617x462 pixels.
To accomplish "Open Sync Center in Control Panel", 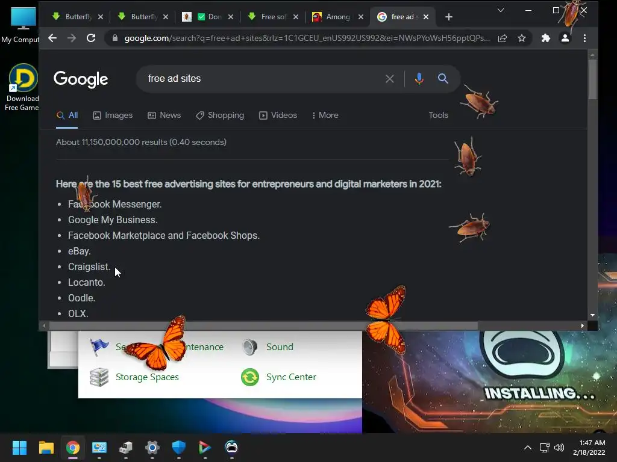I will (291, 377).
